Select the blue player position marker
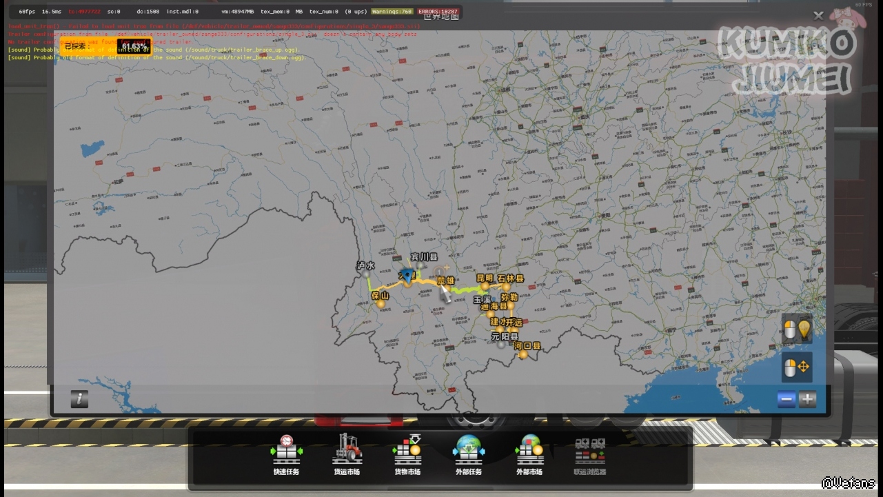The height and width of the screenshot is (497, 883). point(407,276)
